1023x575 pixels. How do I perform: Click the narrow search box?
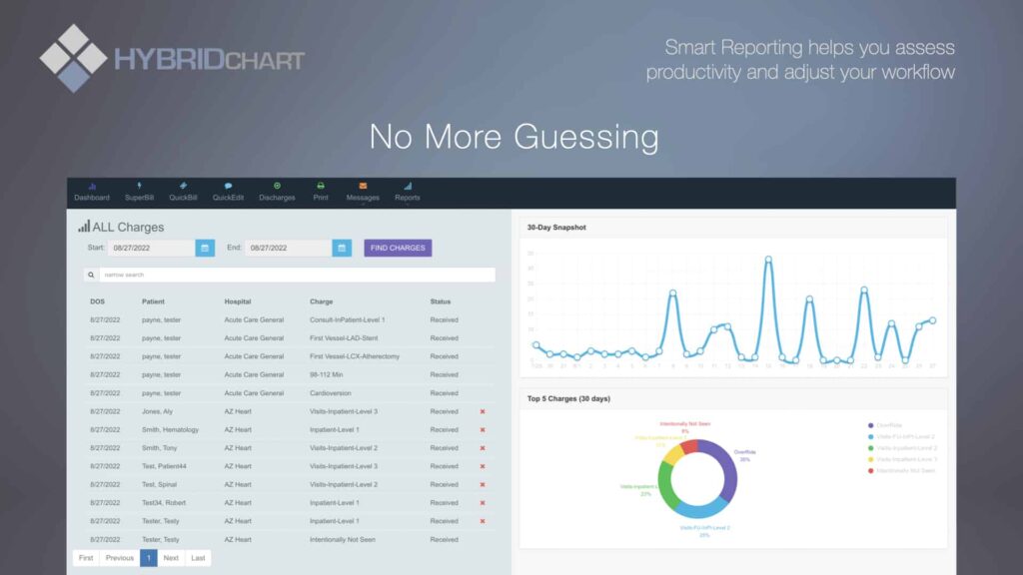297,276
